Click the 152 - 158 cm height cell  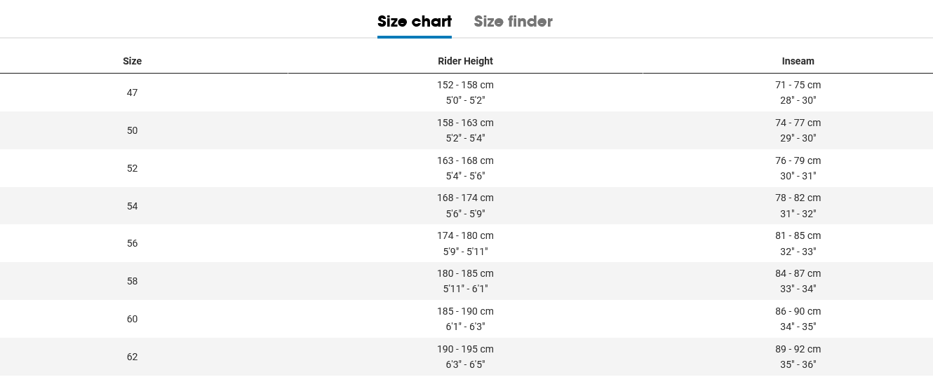tap(465, 92)
